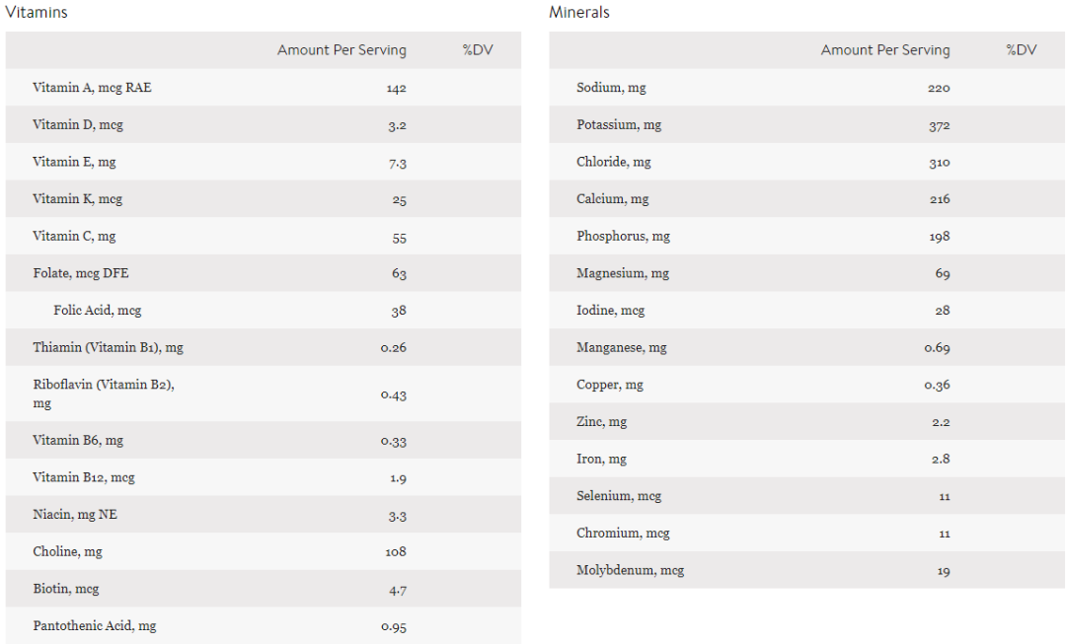Click the Chromium, mcg label
This screenshot has width=1066, height=644.
click(x=623, y=534)
